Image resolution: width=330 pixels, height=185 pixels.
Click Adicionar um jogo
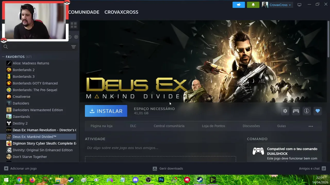click(23, 169)
